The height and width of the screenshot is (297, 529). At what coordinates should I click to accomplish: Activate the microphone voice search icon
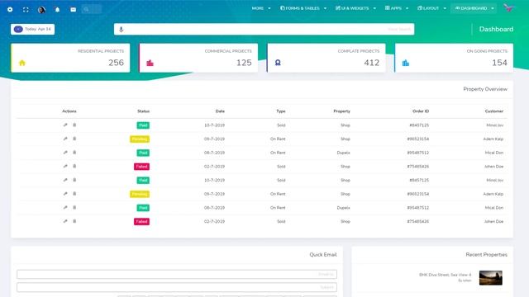(122, 30)
